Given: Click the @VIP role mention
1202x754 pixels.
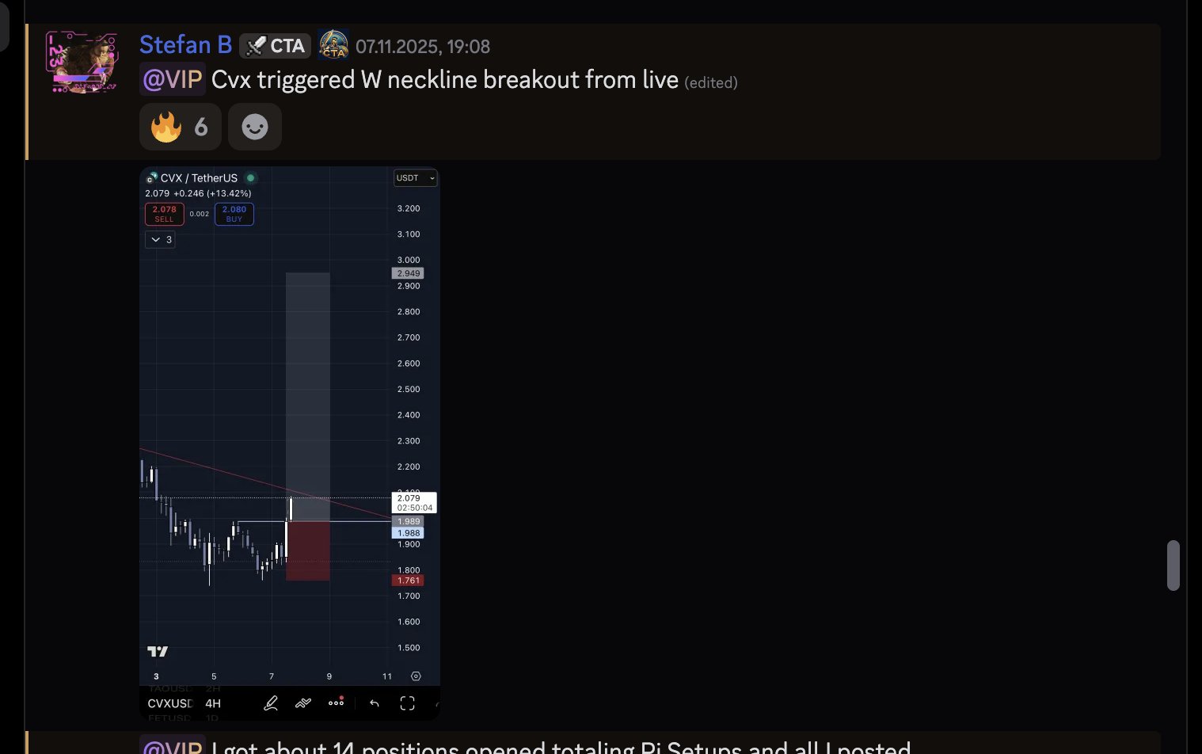Looking at the screenshot, I should click(x=172, y=79).
